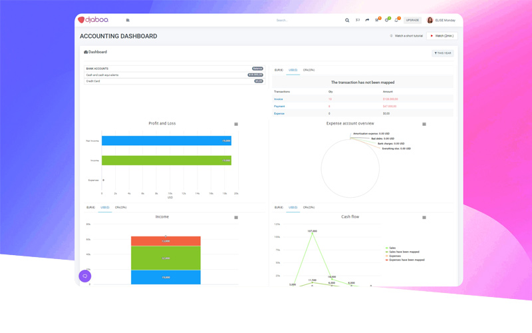Click the share arrow icon
The image size is (532, 333).
[367, 20]
